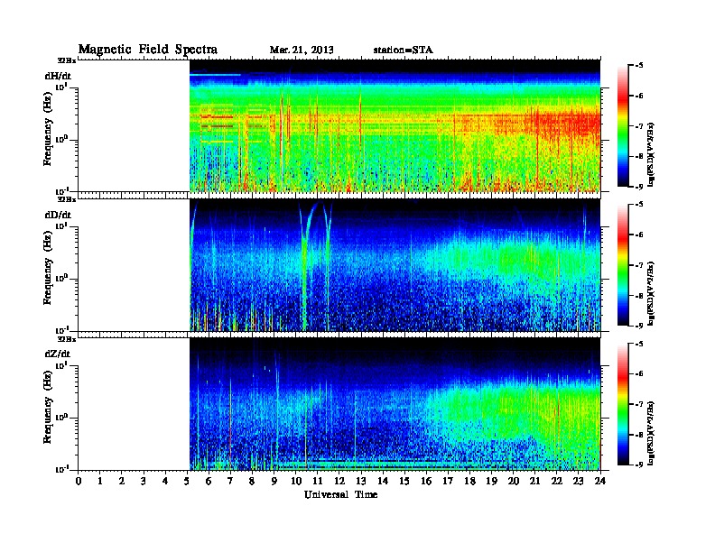Click the hour 16 tick label
The image size is (715, 552).
(x=426, y=482)
